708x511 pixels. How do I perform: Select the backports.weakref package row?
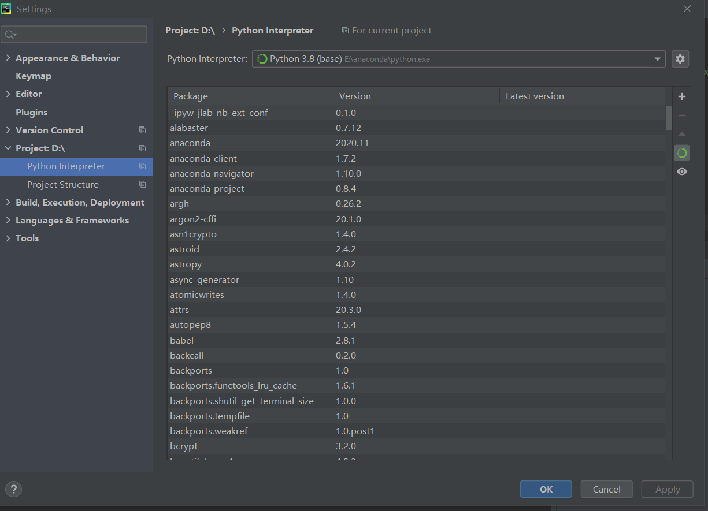coord(416,431)
